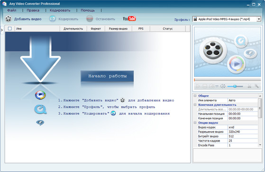Collapse the Конечная длительность section
Screen dimensions: 265x172
[195, 105]
